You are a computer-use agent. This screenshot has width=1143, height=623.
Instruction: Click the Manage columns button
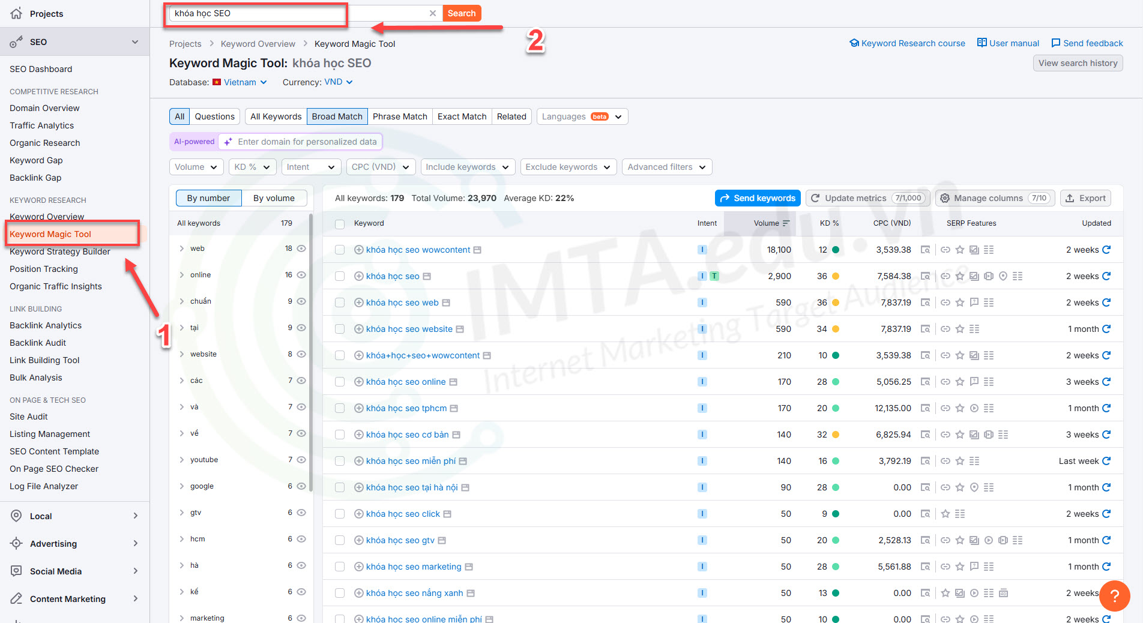995,198
